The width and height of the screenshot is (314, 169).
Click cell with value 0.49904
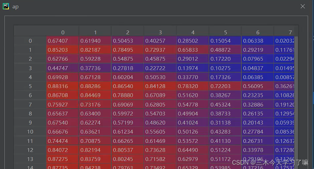point(192,114)
